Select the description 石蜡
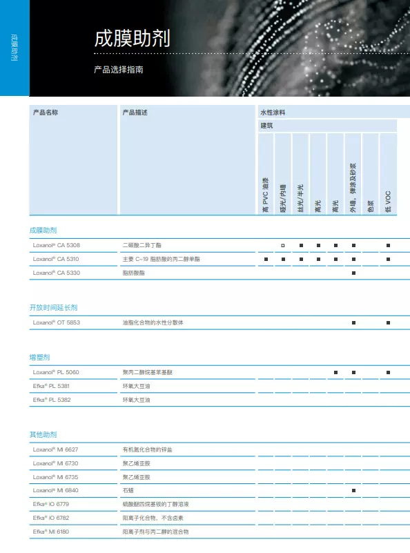 click(x=128, y=490)
